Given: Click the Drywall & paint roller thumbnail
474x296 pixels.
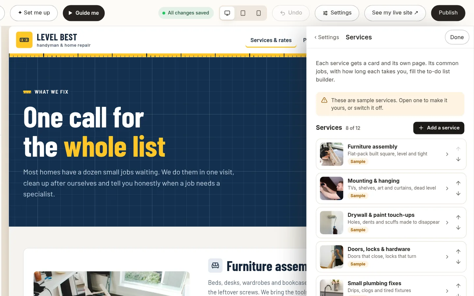Looking at the screenshot, I should click(x=331, y=223).
